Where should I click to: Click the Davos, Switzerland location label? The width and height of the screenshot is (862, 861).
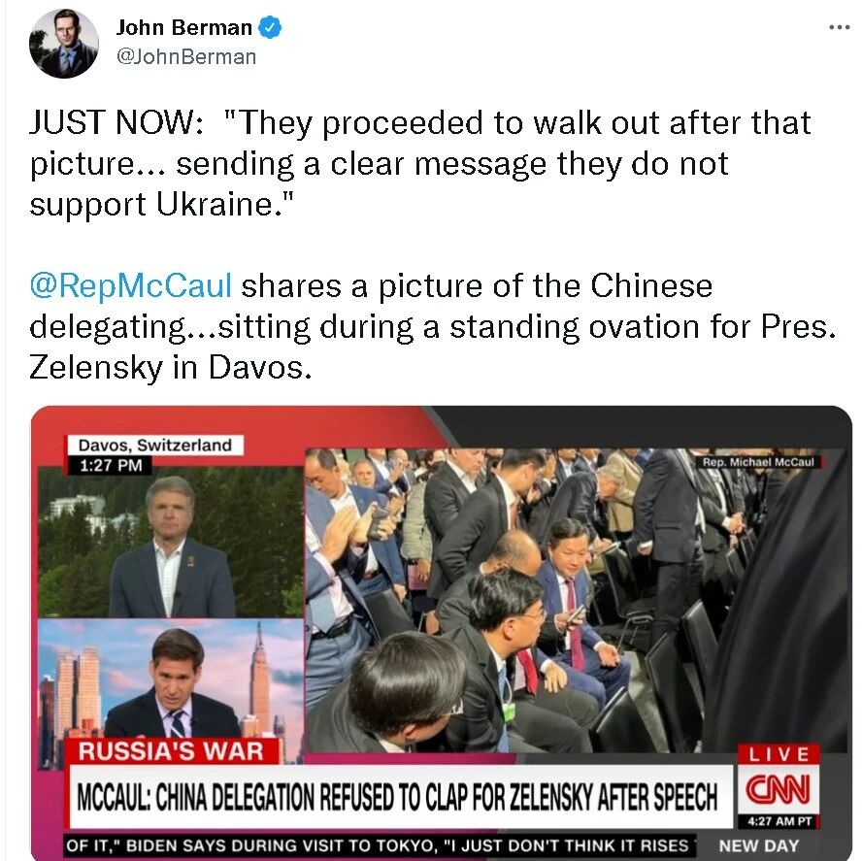pyautogui.click(x=155, y=445)
